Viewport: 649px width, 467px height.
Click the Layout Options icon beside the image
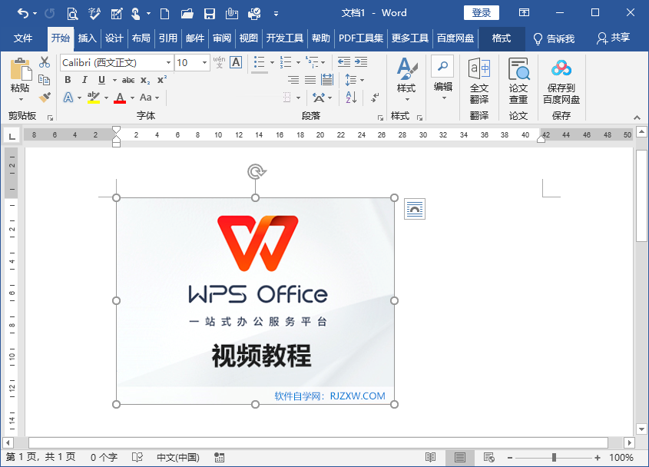point(414,209)
